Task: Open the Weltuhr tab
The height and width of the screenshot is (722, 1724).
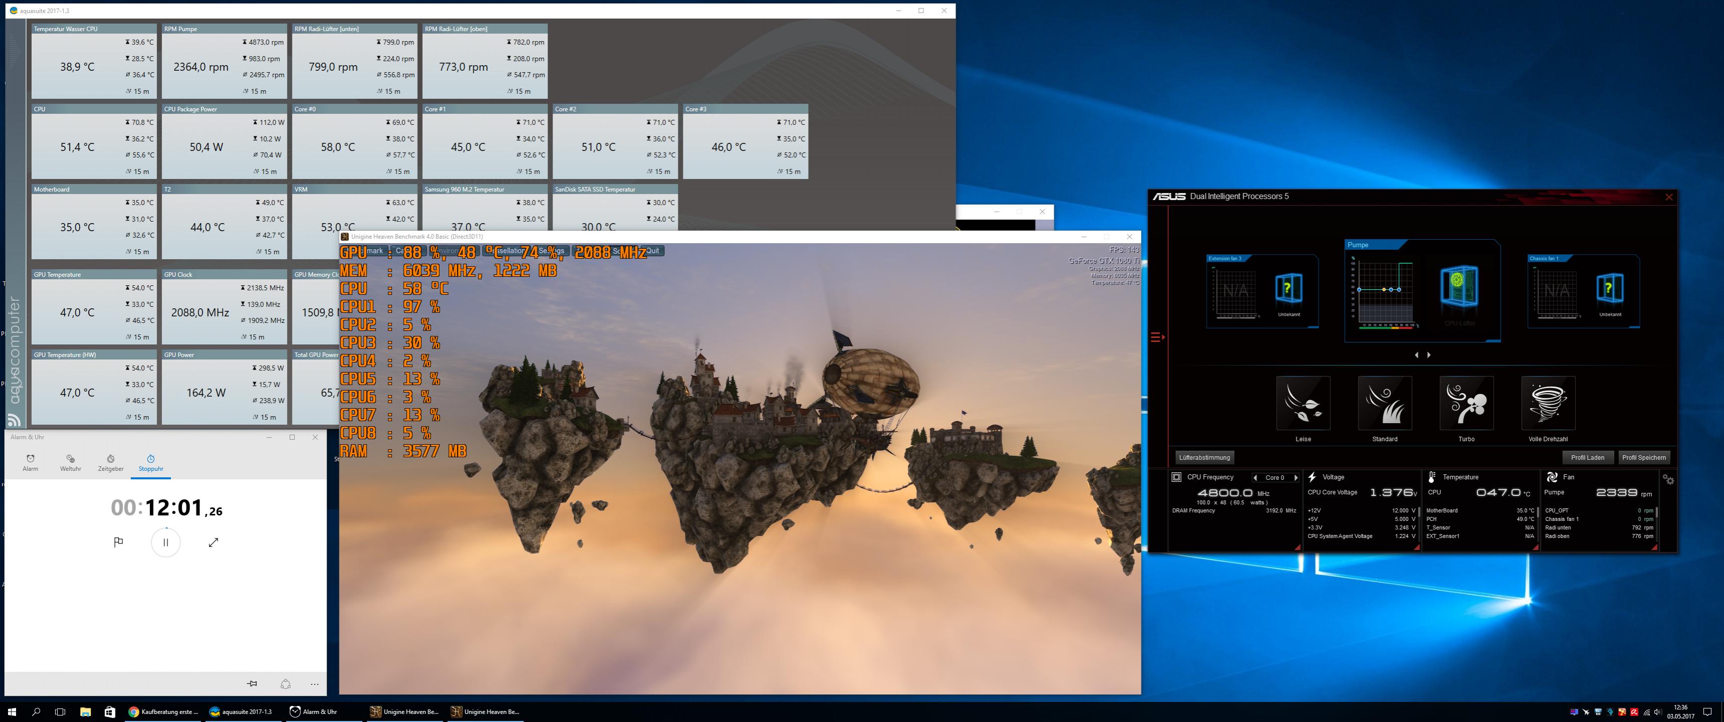Action: (70, 462)
